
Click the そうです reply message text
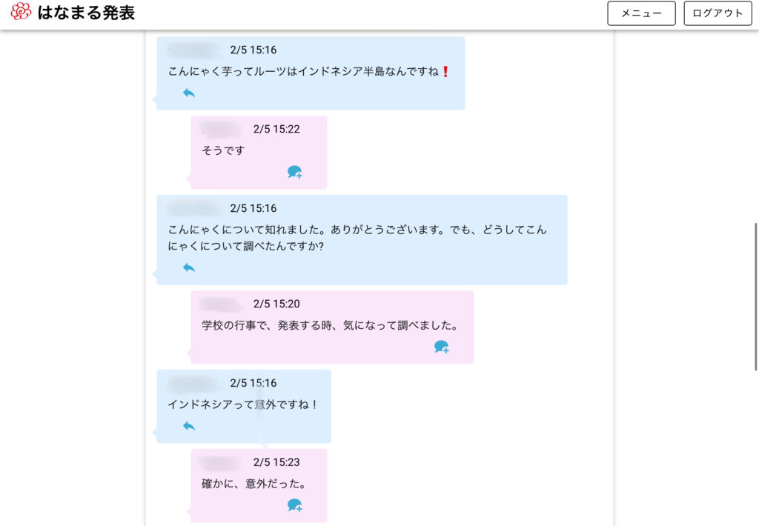pos(223,150)
